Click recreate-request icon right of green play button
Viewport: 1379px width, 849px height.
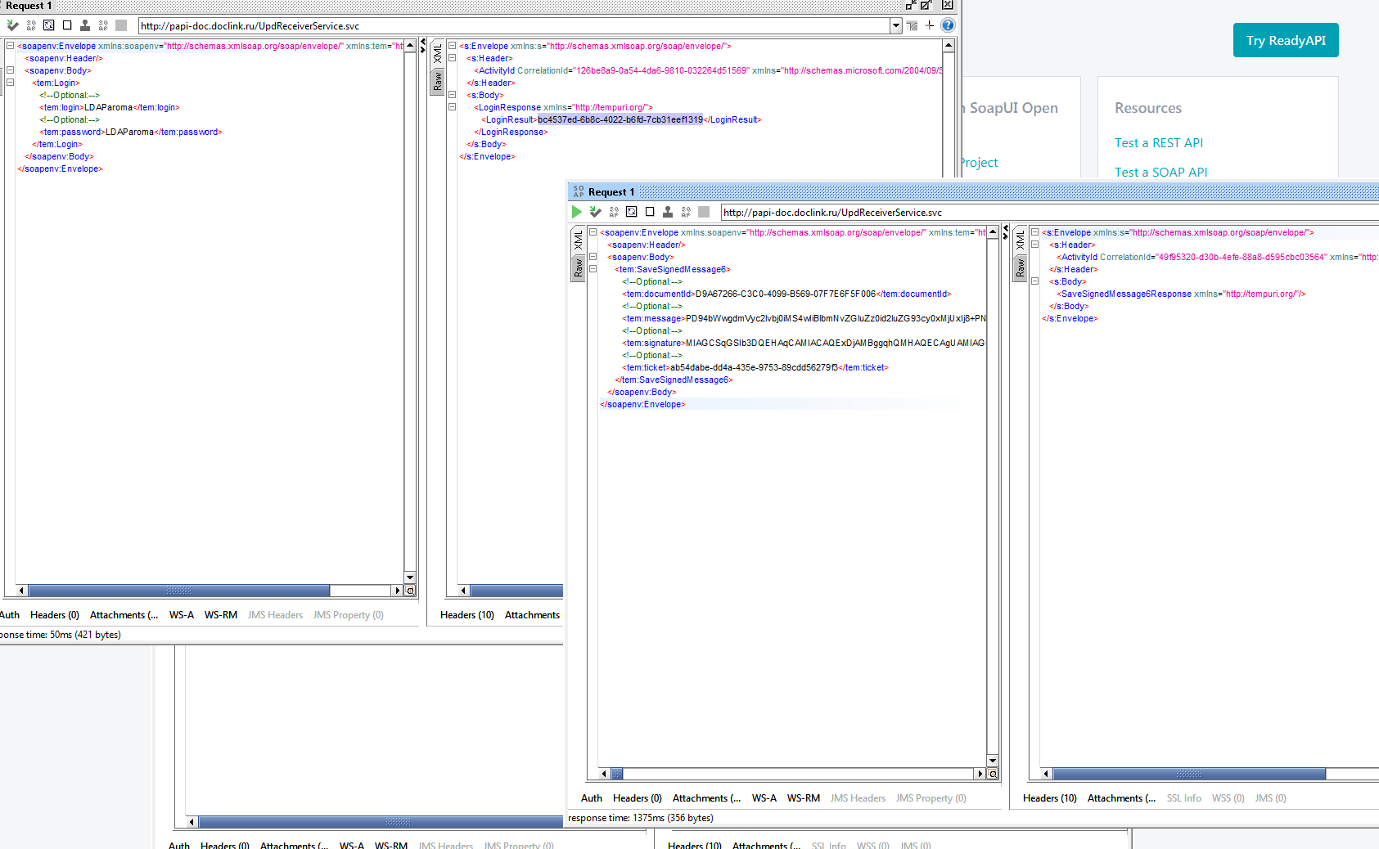click(x=632, y=212)
